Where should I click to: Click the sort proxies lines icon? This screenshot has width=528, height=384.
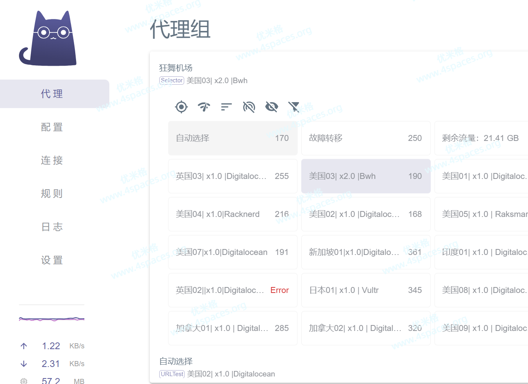click(x=226, y=107)
